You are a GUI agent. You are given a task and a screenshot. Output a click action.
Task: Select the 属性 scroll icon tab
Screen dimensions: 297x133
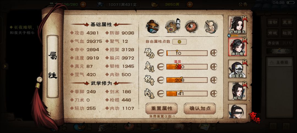tap(172, 26)
